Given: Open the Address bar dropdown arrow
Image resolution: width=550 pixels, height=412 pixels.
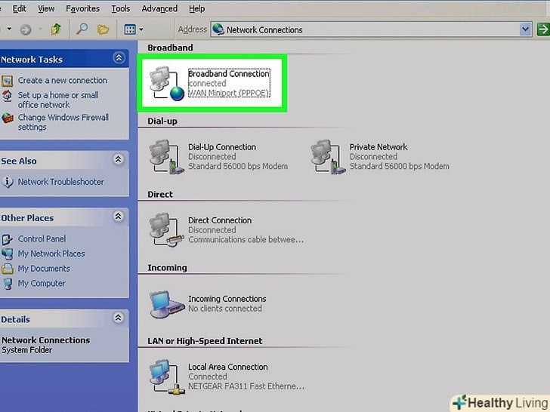Looking at the screenshot, I should click(x=525, y=29).
